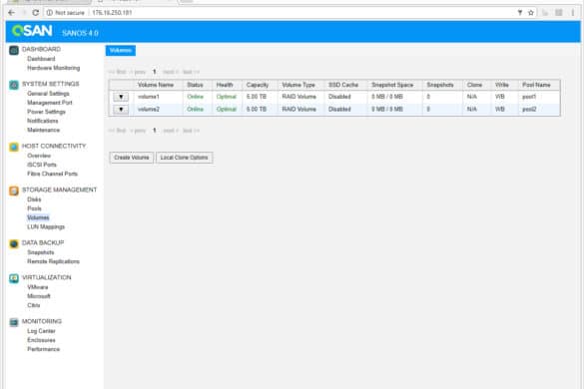Open Hardware Monitoring in the sidebar
This screenshot has width=584, height=389.
click(54, 68)
